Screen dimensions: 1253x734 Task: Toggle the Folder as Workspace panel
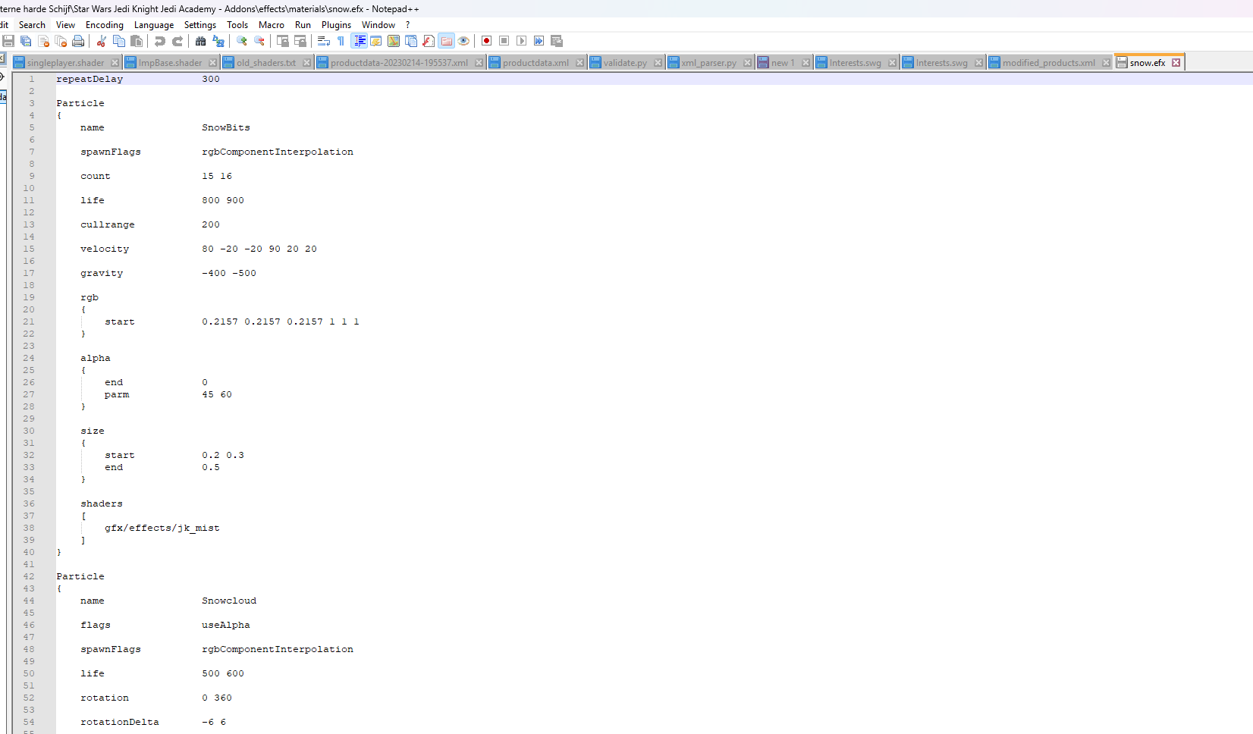pos(446,41)
